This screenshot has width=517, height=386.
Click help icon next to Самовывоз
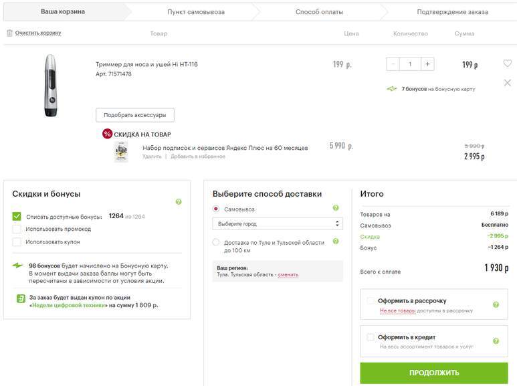click(336, 207)
